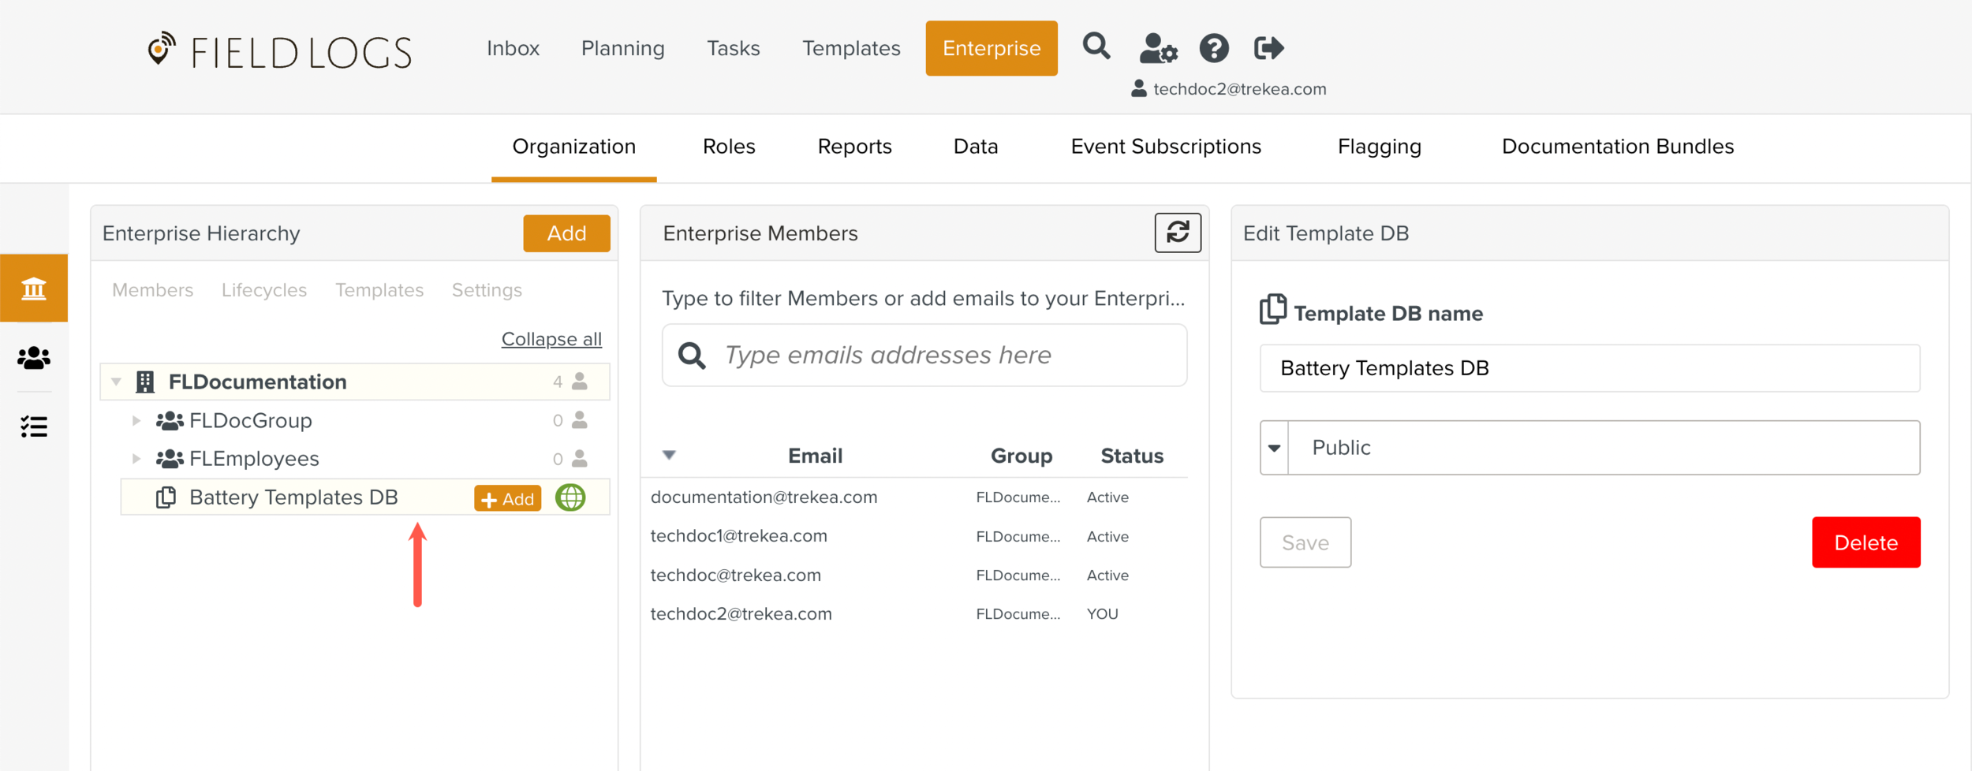This screenshot has height=771, width=1972.
Task: Open user settings icon in header
Action: [1157, 49]
